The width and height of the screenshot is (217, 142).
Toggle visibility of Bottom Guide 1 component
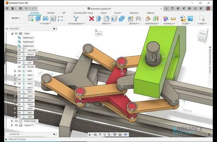click(x=16, y=121)
